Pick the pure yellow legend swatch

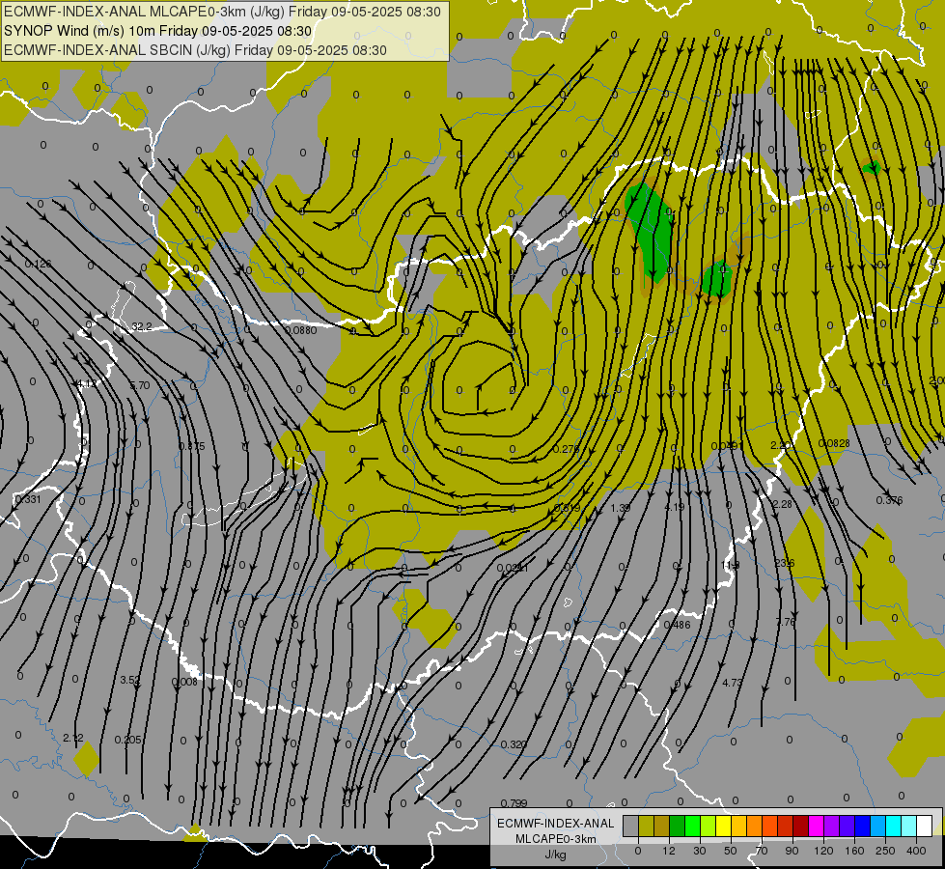(x=723, y=826)
